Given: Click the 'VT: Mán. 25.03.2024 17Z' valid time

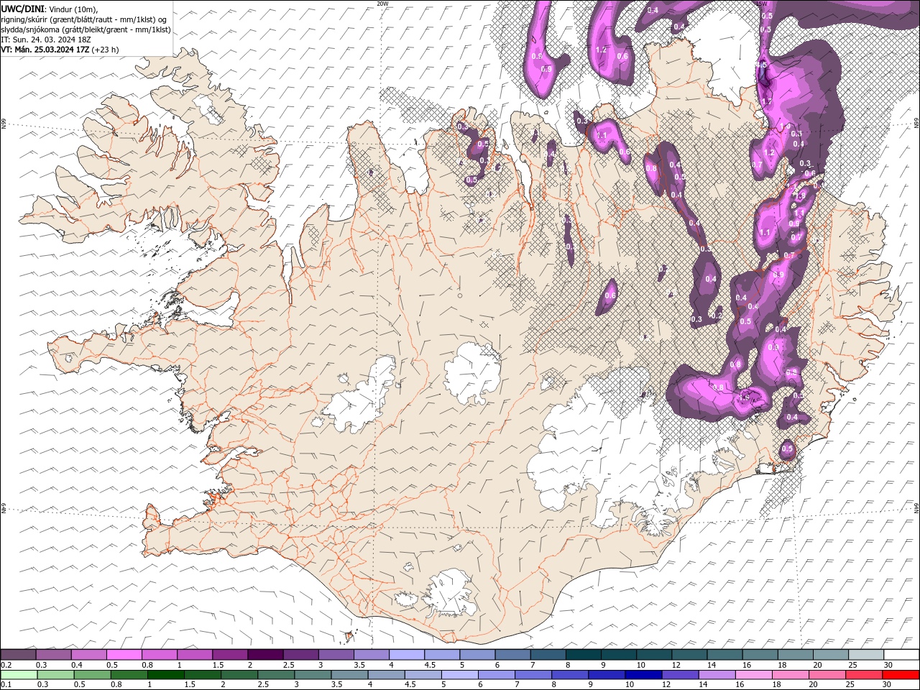Looking at the screenshot, I should click(x=45, y=50).
